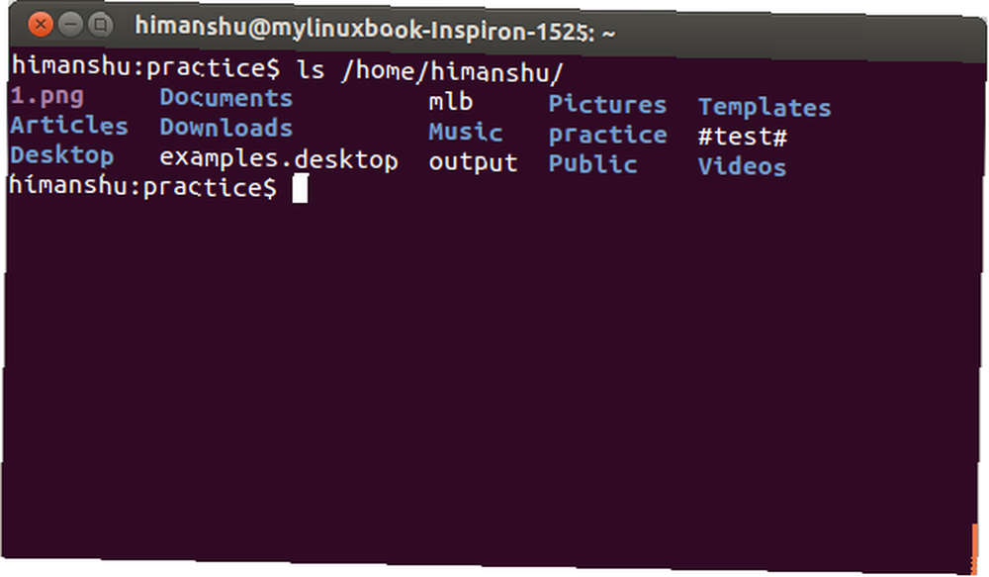The height and width of the screenshot is (577, 989).
Task: Click the Desktop directory entry
Action: click(61, 156)
